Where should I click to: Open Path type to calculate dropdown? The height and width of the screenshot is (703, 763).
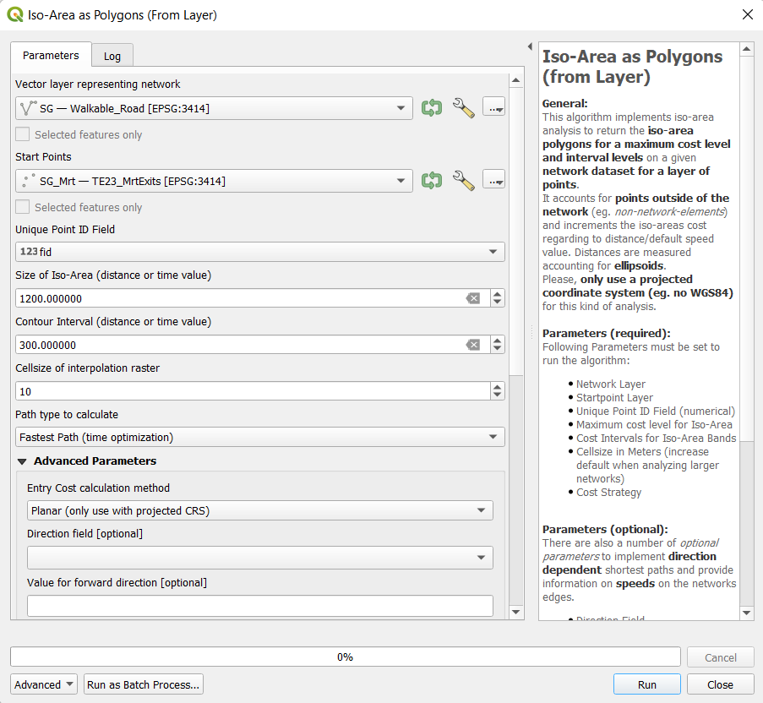click(260, 437)
